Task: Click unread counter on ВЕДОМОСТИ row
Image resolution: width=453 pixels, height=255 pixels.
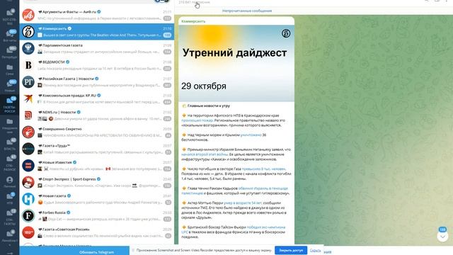Action: tap(167, 69)
